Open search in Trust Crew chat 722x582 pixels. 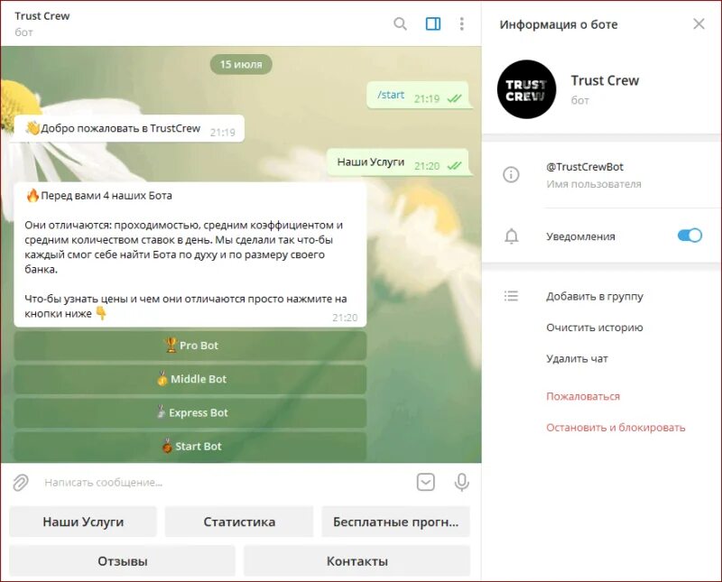(x=400, y=24)
